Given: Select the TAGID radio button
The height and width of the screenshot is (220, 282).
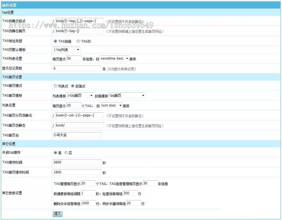Looking at the screenshot, I should coord(78,41).
